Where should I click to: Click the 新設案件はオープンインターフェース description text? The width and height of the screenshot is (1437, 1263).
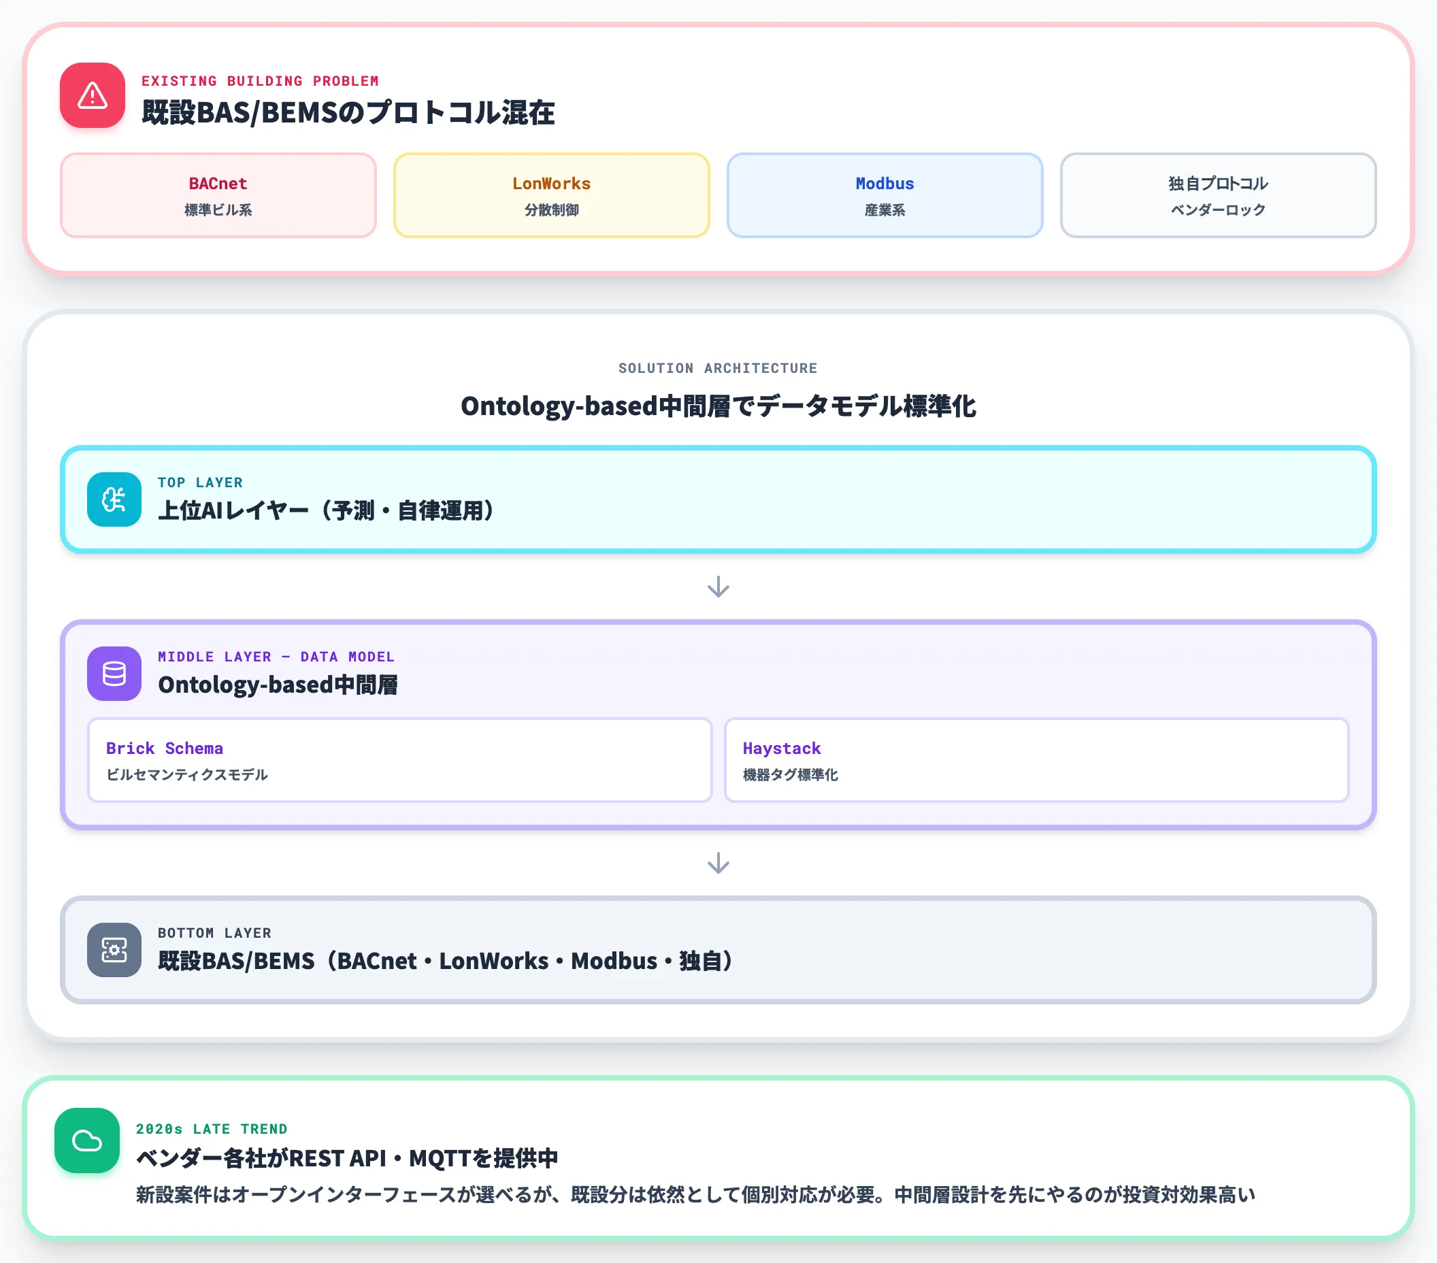pyautogui.click(x=695, y=1195)
